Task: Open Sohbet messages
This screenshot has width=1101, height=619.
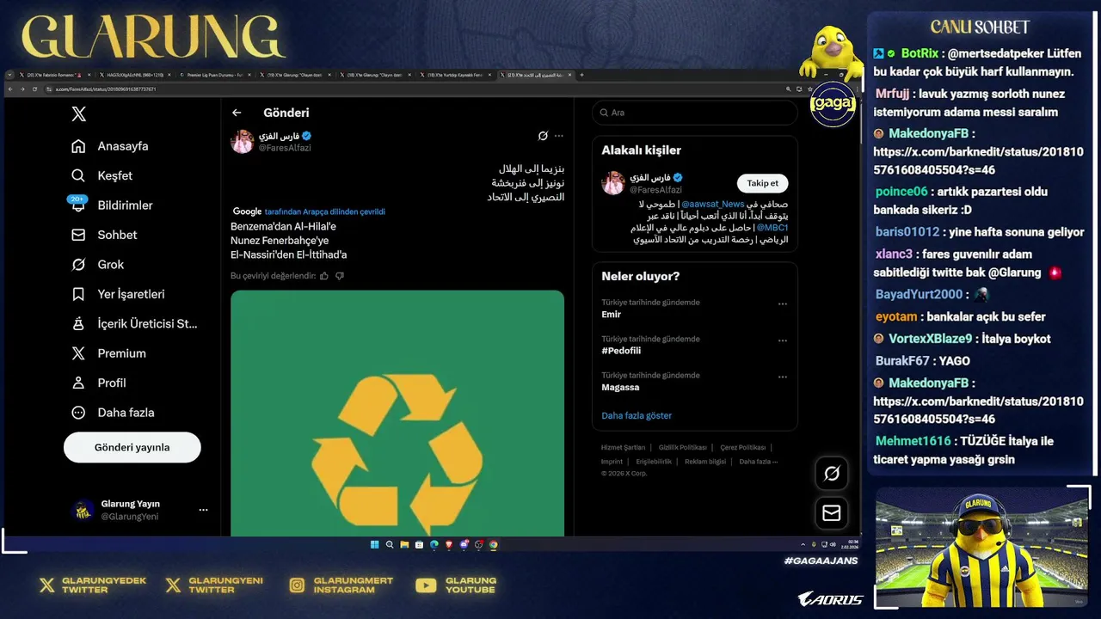Action: (104, 235)
